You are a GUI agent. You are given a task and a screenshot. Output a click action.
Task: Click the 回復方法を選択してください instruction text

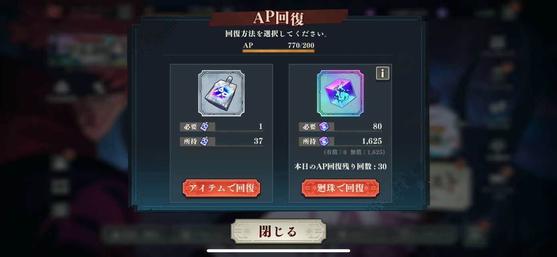click(277, 34)
